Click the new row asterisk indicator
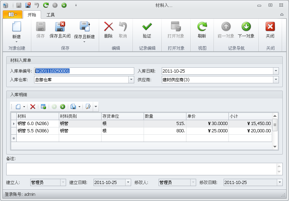The width and height of the screenshot is (289, 201). point(14,138)
